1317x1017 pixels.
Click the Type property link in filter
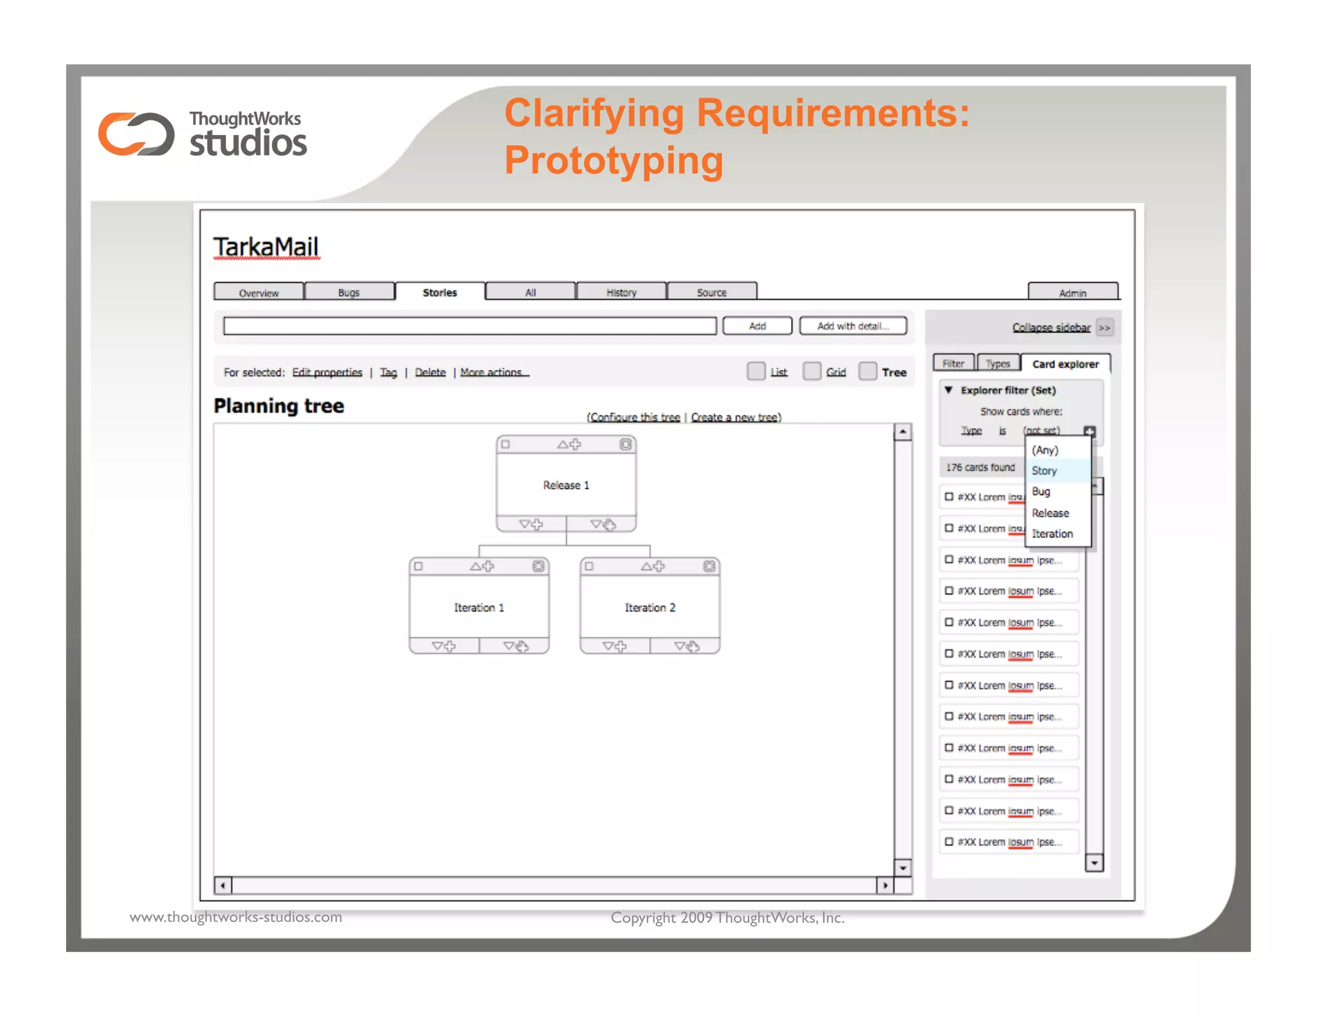click(x=971, y=431)
